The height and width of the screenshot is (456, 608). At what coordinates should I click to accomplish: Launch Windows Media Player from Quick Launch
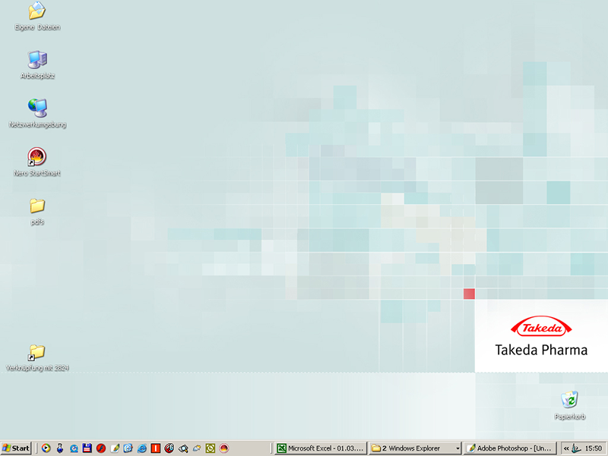click(46, 448)
